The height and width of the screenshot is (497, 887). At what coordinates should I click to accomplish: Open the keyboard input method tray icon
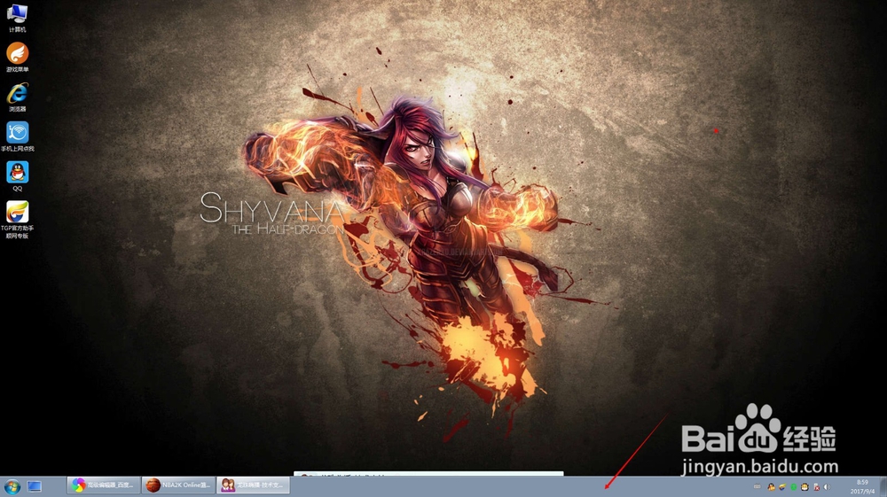[757, 487]
